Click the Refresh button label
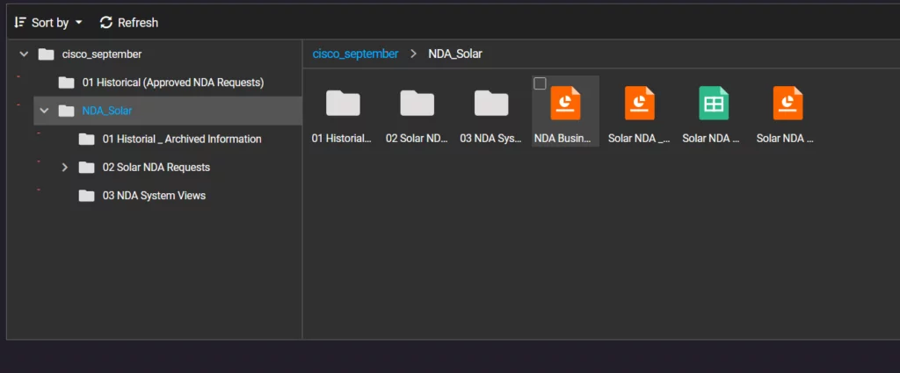 [138, 23]
